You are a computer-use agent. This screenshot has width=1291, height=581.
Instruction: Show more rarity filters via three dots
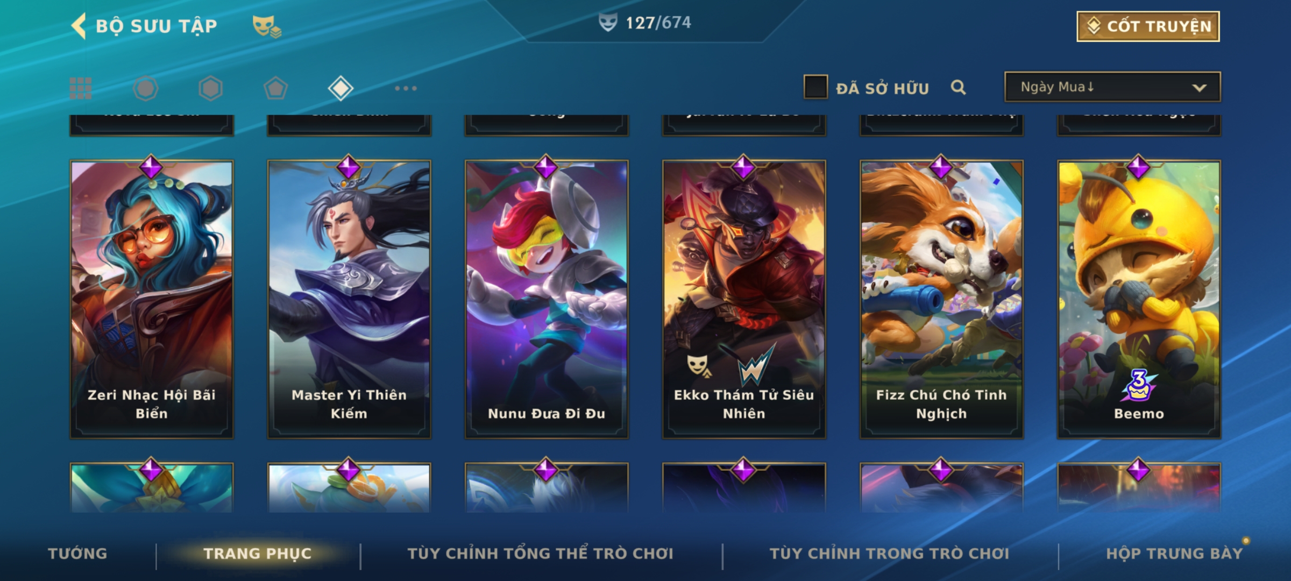pyautogui.click(x=406, y=88)
